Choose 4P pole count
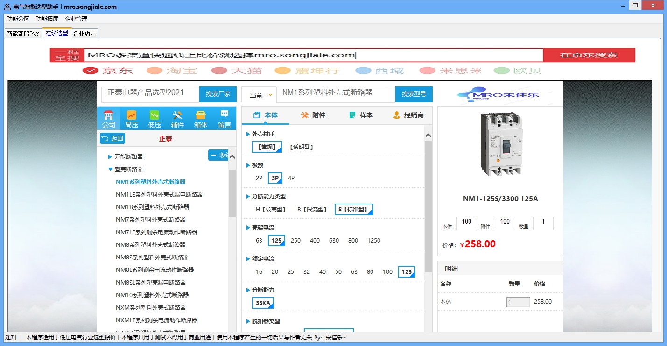The width and height of the screenshot is (667, 346). click(291, 178)
